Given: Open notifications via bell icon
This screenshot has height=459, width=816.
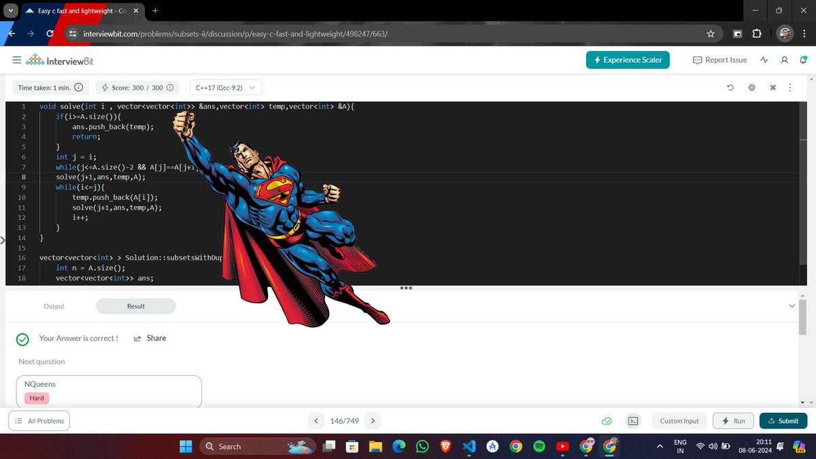Looking at the screenshot, I should pyautogui.click(x=805, y=60).
